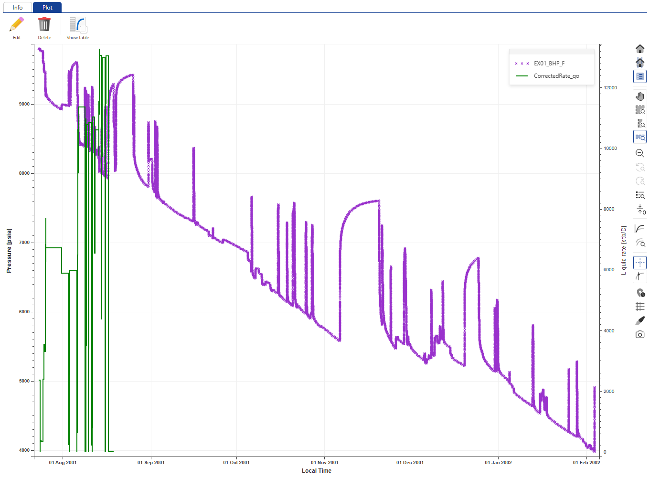649x478 pixels.
Task: Click the EX01_BHP_F legend entry
Action: click(x=549, y=64)
